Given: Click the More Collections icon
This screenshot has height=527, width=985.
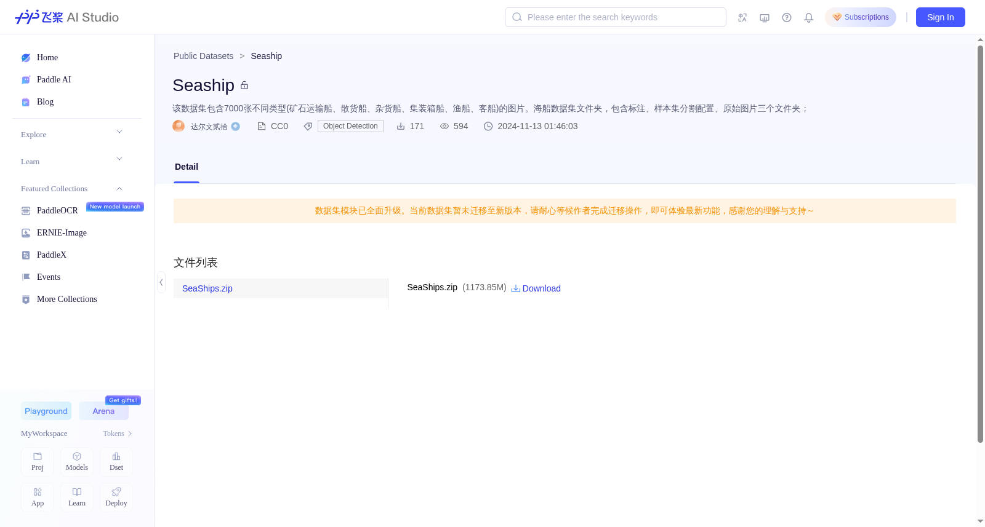Looking at the screenshot, I should 26,299.
